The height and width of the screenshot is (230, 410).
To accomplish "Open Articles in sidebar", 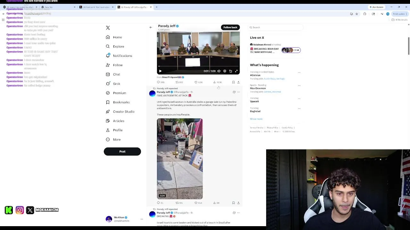I will (115, 121).
